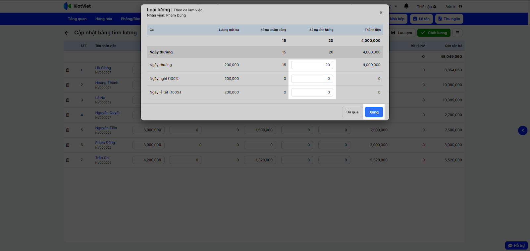Open the Tổng quan menu
The image size is (530, 251).
point(77,19)
